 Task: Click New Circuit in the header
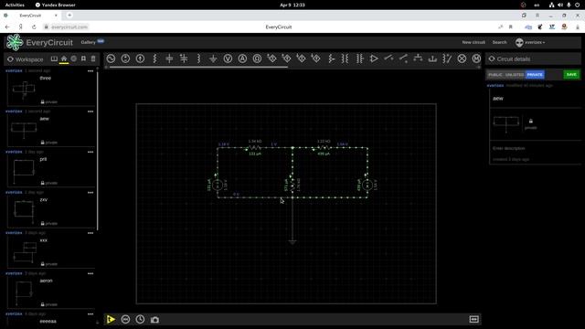click(473, 42)
